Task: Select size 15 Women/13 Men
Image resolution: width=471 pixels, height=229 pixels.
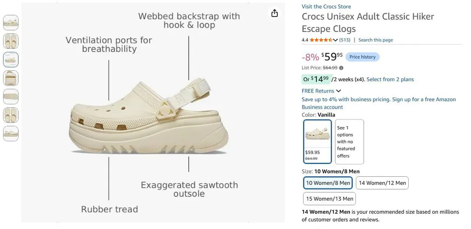Action: (330, 198)
